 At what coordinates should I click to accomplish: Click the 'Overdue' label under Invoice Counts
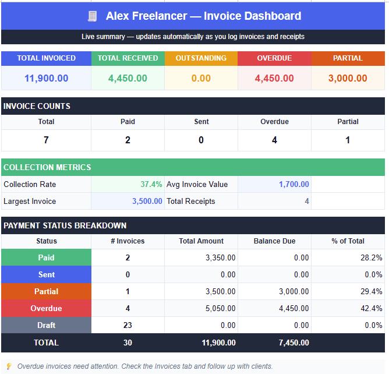click(274, 122)
